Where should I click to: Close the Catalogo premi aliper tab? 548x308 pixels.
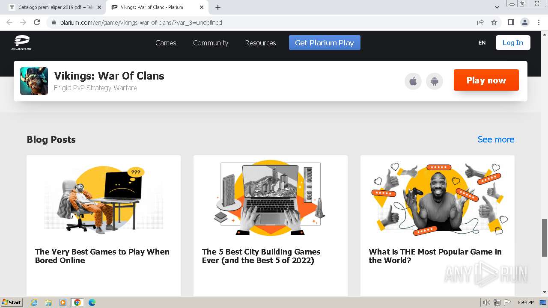point(99,7)
